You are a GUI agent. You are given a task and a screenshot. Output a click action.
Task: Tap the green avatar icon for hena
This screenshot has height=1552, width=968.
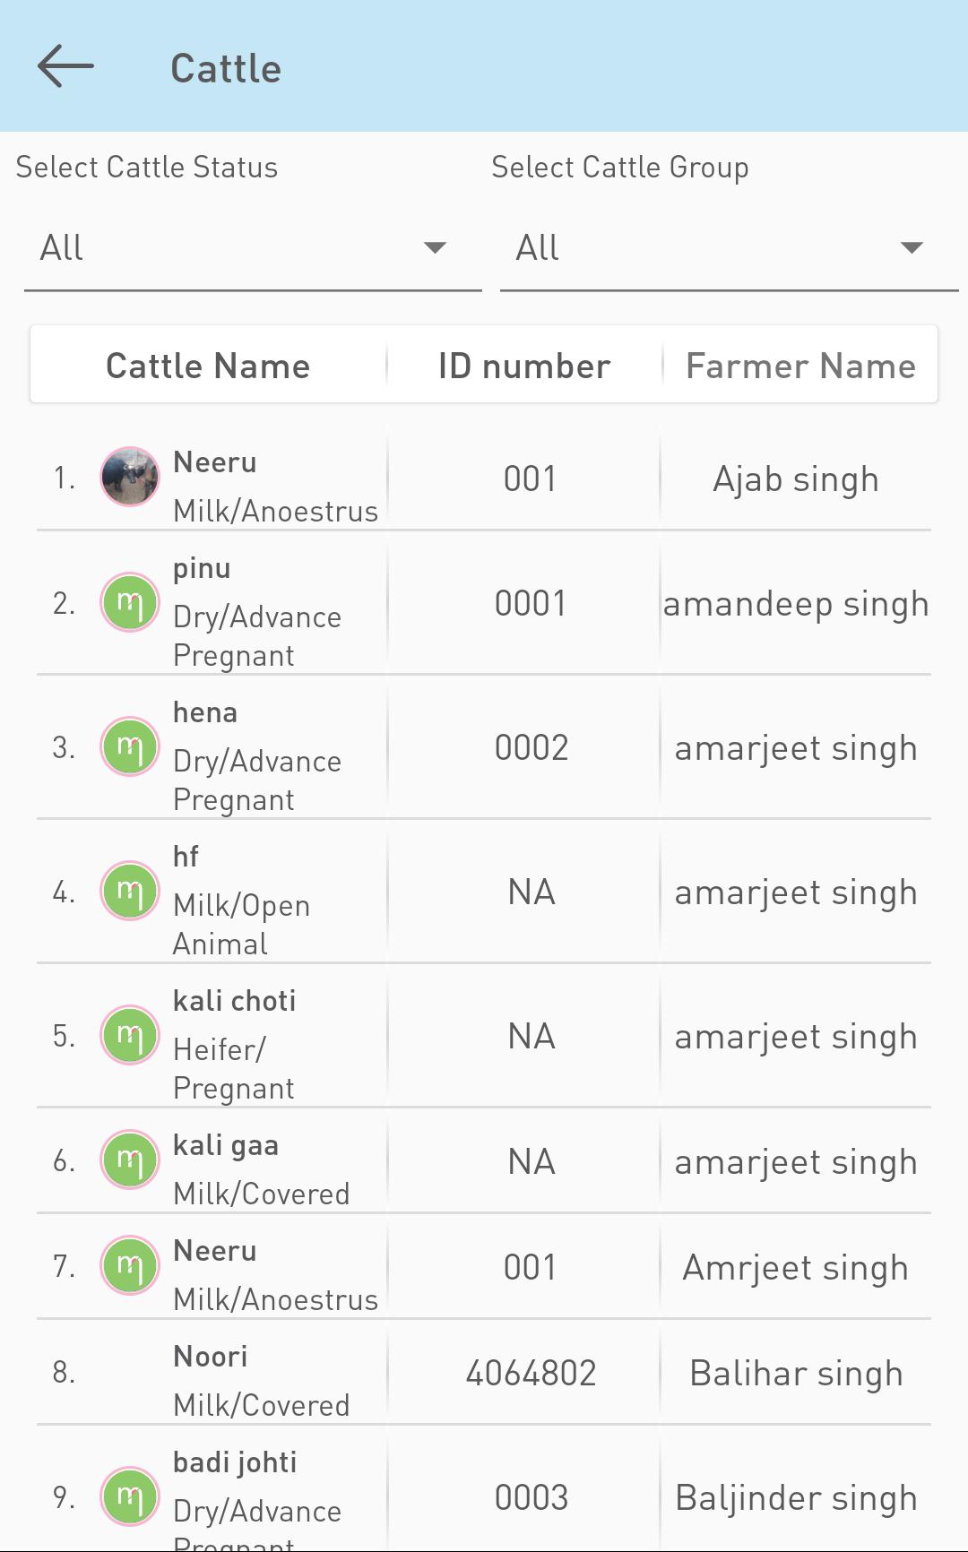click(x=130, y=746)
